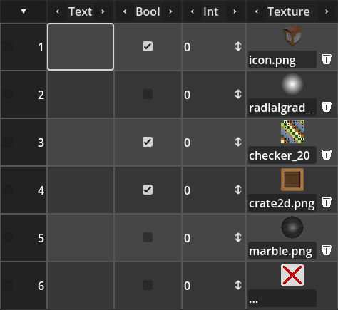Click trash icon beside checker_20 texture
This screenshot has height=310, width=338.
click(x=327, y=155)
